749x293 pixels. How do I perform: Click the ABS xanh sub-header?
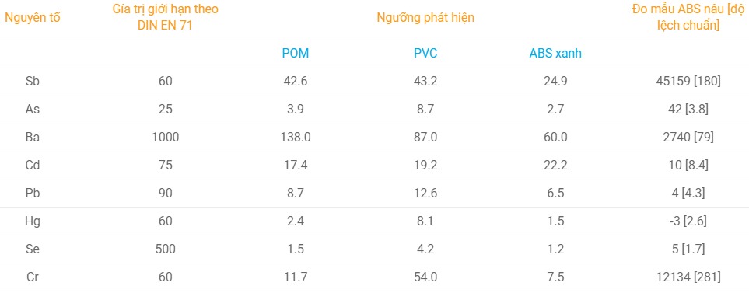click(x=555, y=54)
